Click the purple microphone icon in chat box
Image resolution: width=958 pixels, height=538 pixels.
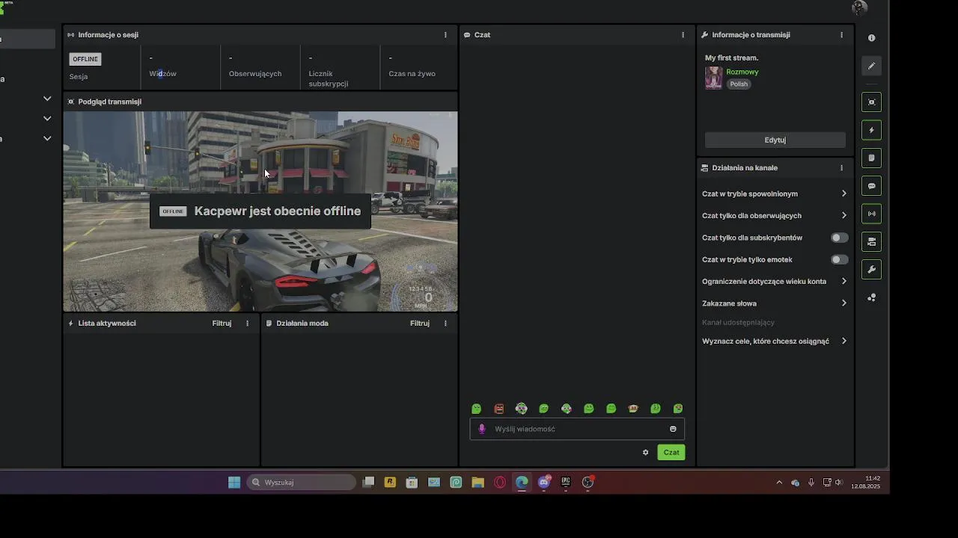pyautogui.click(x=482, y=429)
